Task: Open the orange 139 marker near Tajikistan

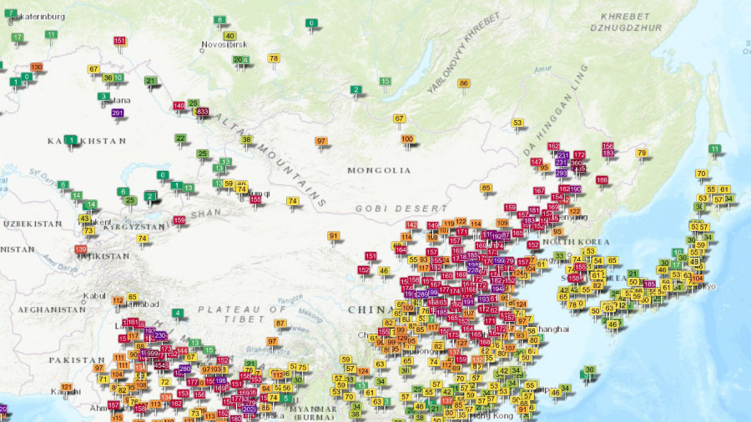Action: pos(81,249)
